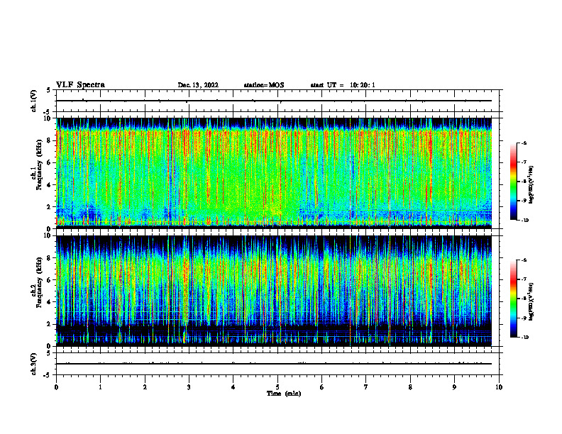Select the "start UT = 10:20: 1" text

343,85
